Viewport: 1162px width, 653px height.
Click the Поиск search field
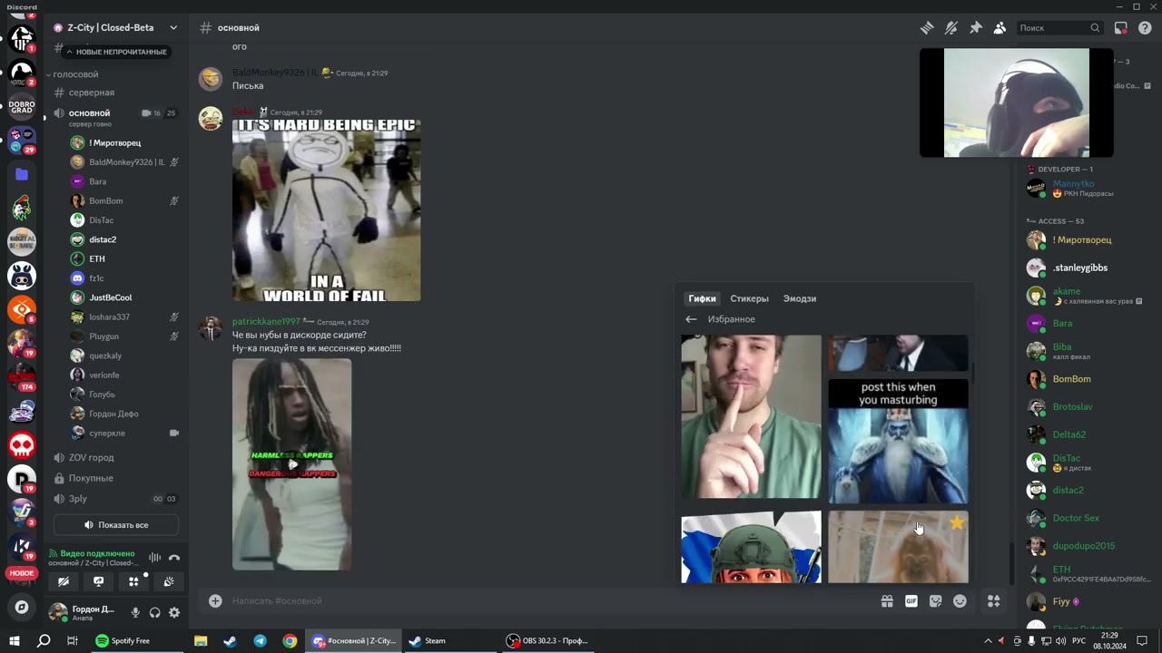pos(1059,28)
